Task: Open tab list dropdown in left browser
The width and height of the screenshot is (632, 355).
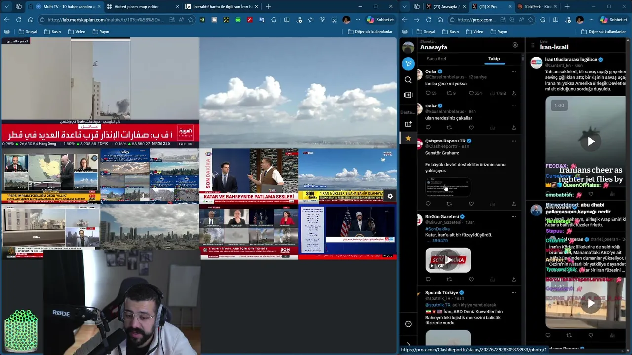Action: click(x=7, y=7)
